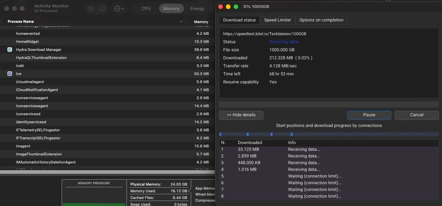Viewport: 442px width, 206px height.
Task: Open the process info inspector icon
Action: (103, 9)
